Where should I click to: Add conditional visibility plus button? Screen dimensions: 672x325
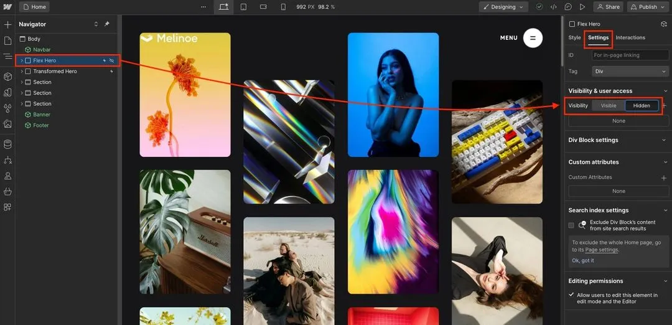click(665, 105)
